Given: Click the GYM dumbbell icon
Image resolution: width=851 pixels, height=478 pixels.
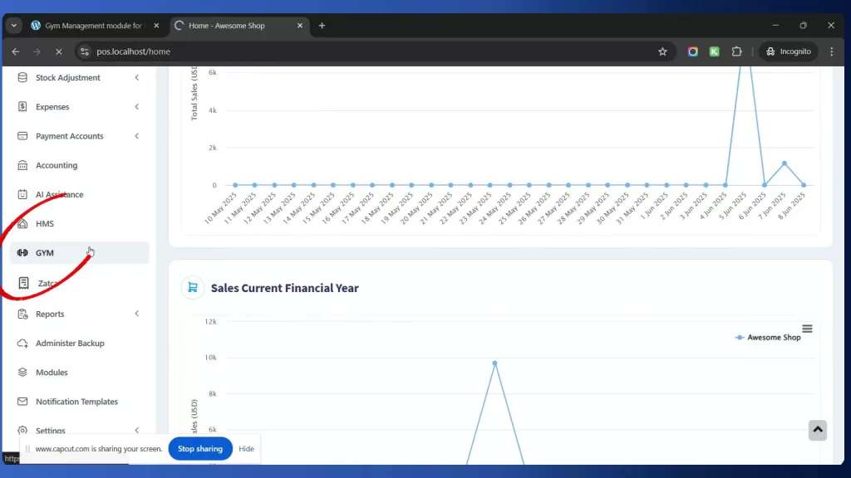Looking at the screenshot, I should click(22, 252).
